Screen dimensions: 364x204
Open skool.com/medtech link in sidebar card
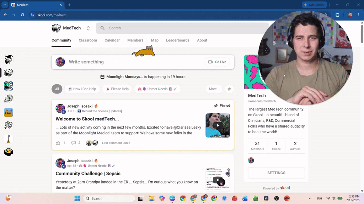(262, 101)
